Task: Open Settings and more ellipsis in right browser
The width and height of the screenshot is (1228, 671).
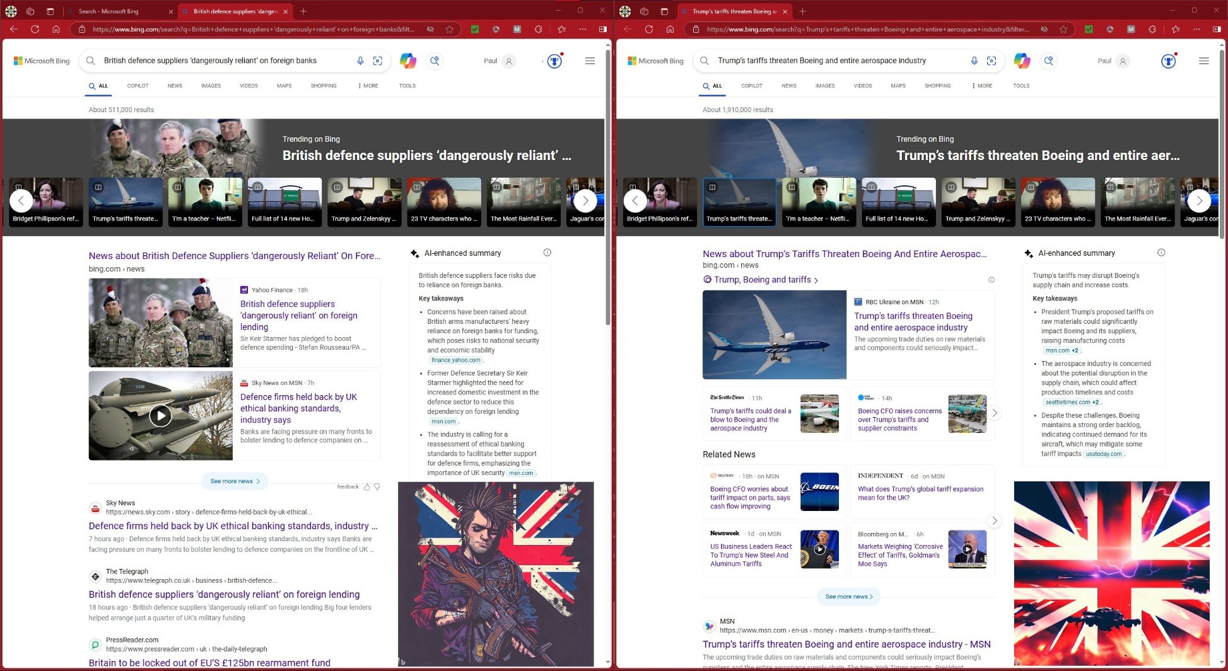Action: (1196, 29)
